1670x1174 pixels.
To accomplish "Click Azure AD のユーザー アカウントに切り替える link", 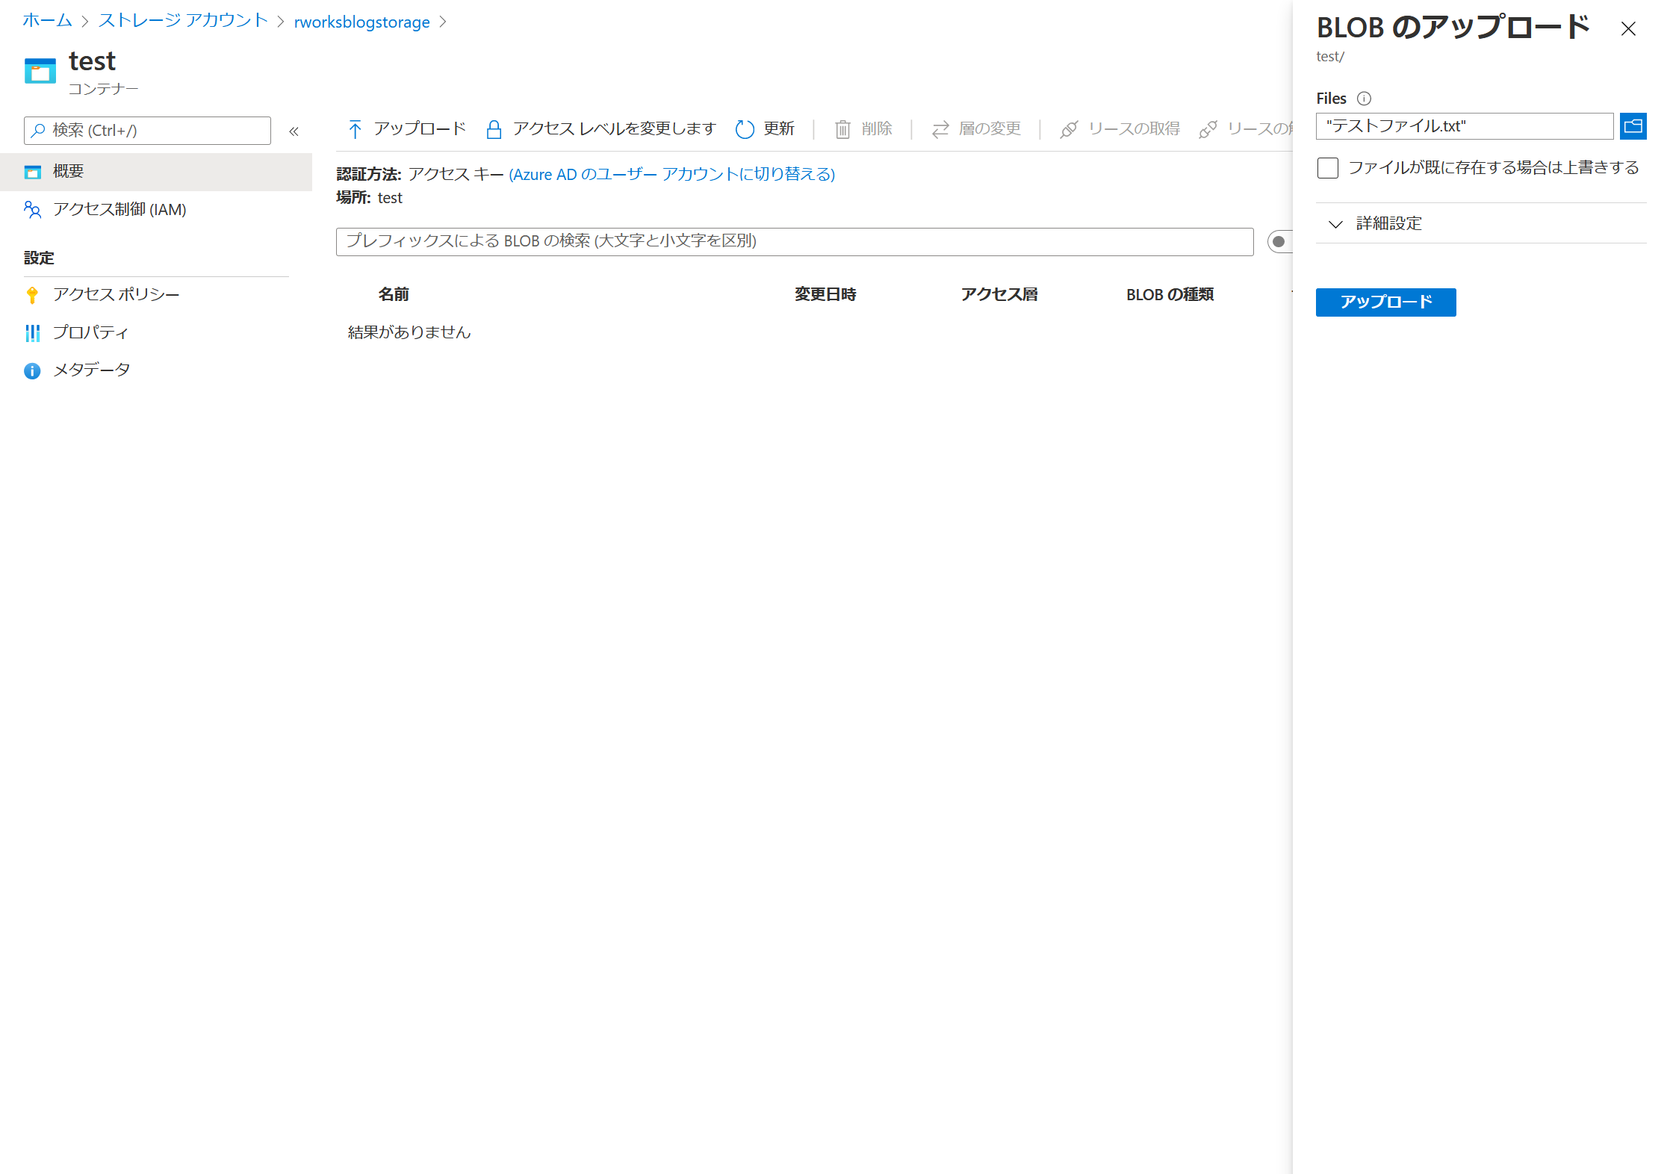I will tap(672, 174).
